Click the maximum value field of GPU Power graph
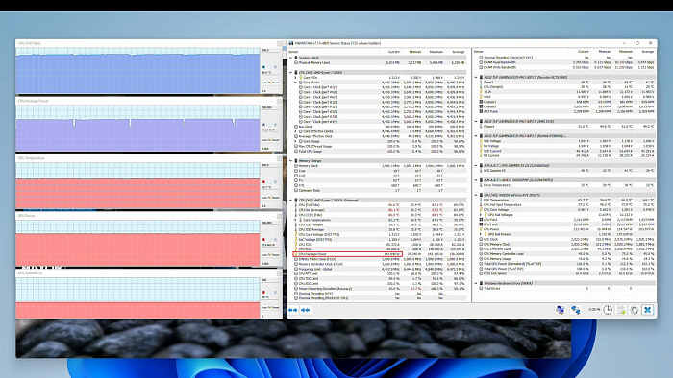Screen dimensions: 673x378 pyautogui.click(x=270, y=223)
